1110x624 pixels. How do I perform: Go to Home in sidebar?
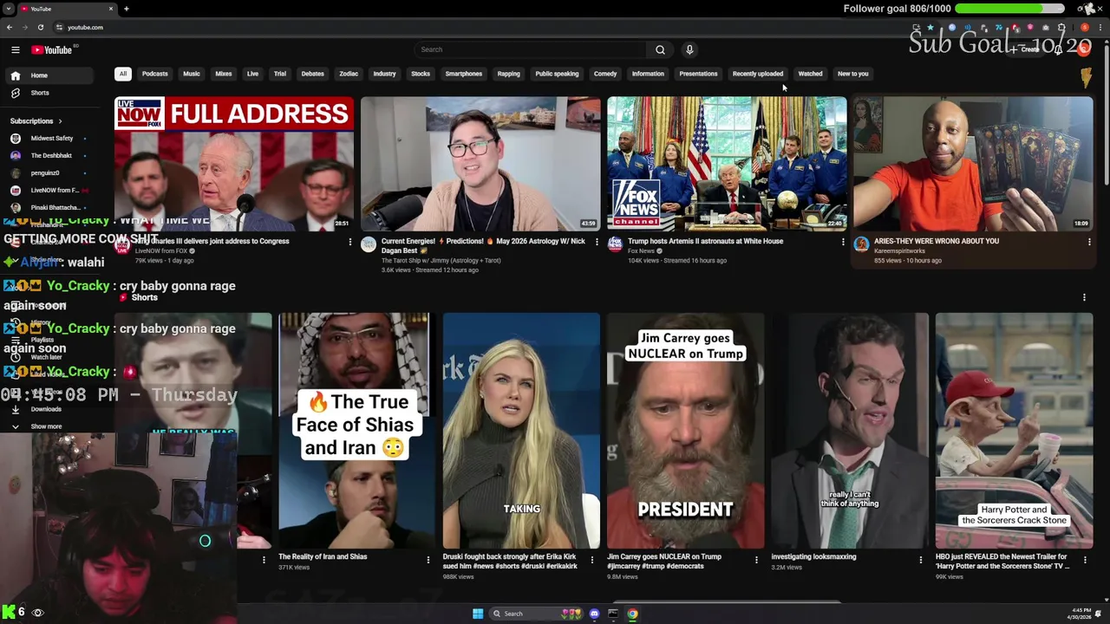(x=49, y=75)
